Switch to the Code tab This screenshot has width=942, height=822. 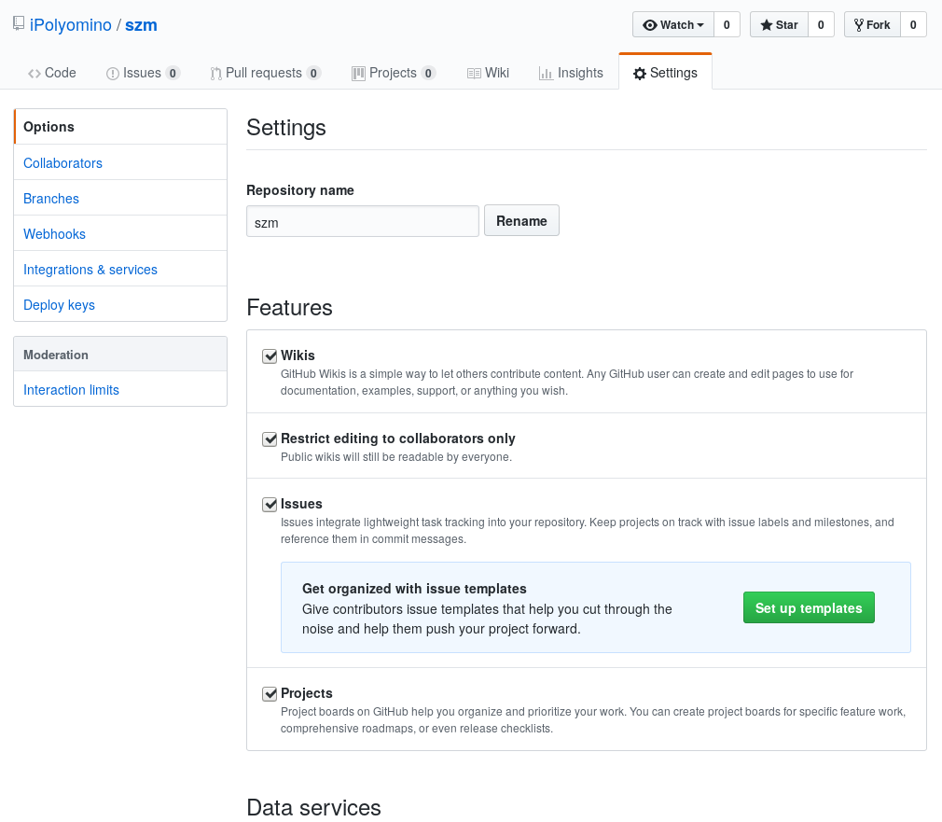pyautogui.click(x=51, y=73)
